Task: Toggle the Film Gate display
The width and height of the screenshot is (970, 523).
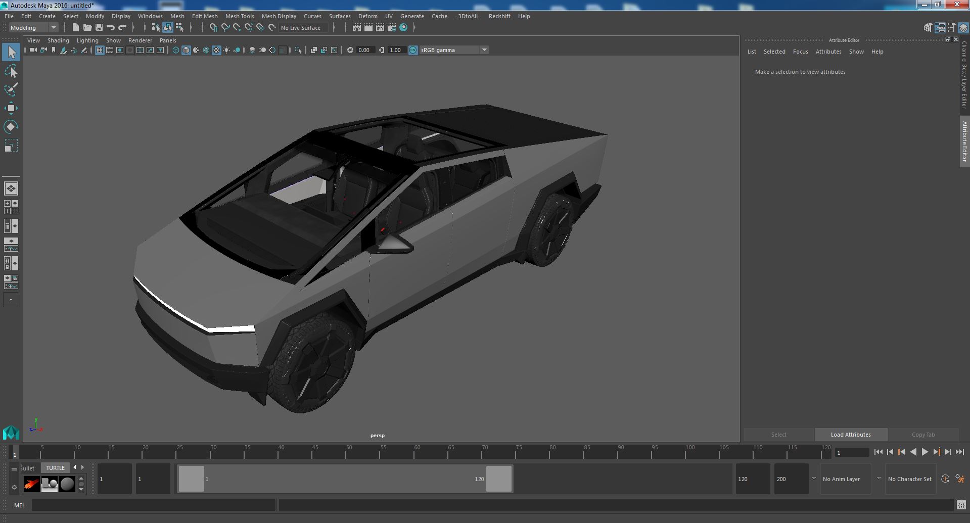Action: click(110, 50)
